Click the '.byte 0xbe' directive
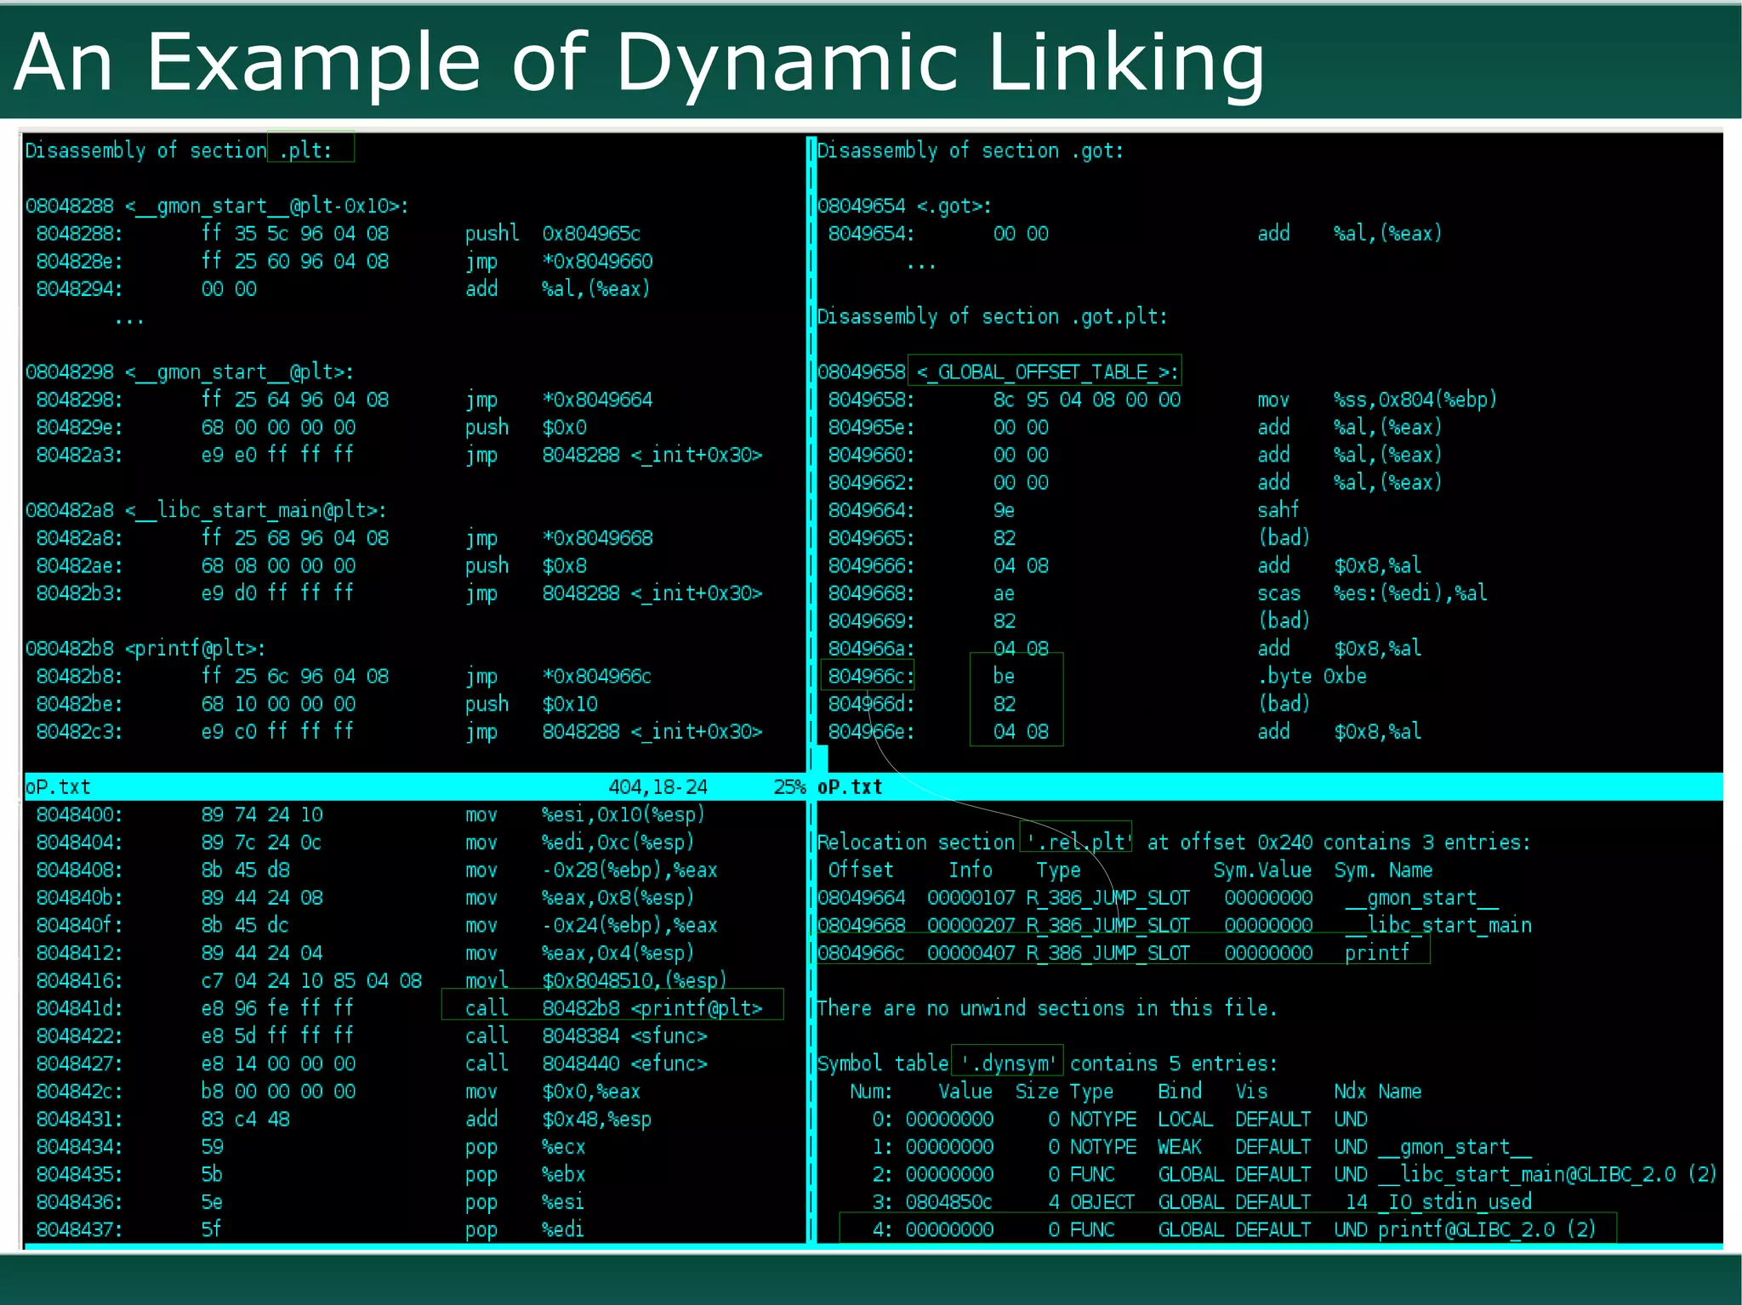This screenshot has width=1742, height=1305. click(x=1312, y=676)
